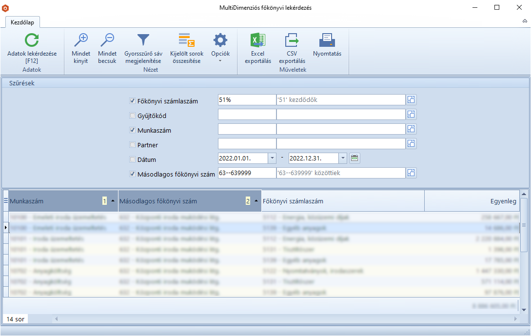The image size is (531, 336).
Task: Select the Kezdőlap ribbon tab
Action: (22, 22)
